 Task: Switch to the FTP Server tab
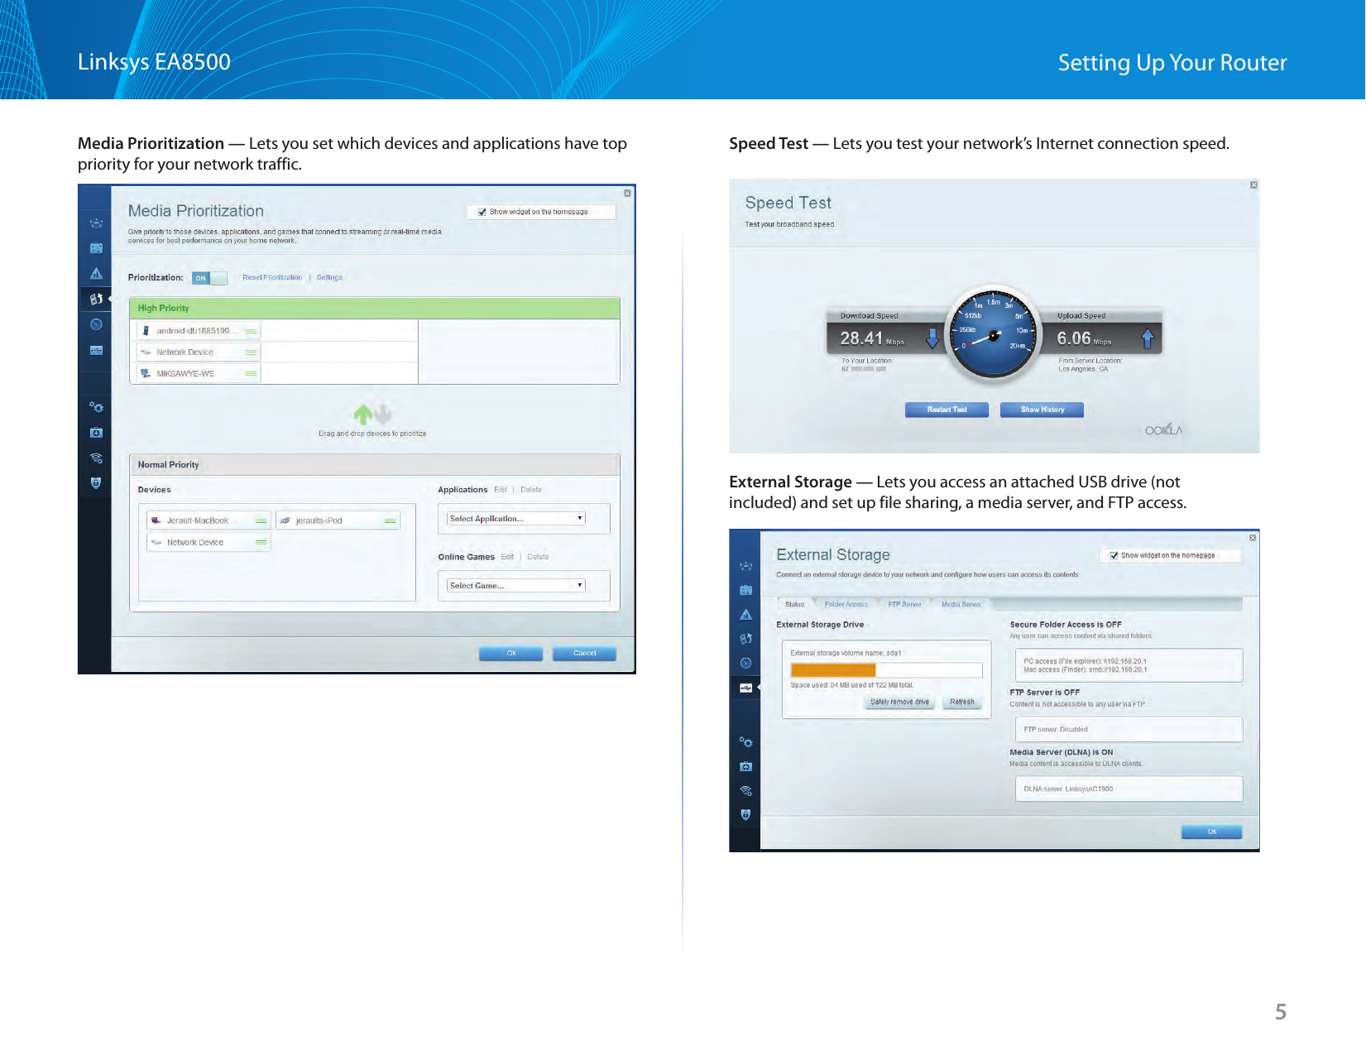coord(904,604)
